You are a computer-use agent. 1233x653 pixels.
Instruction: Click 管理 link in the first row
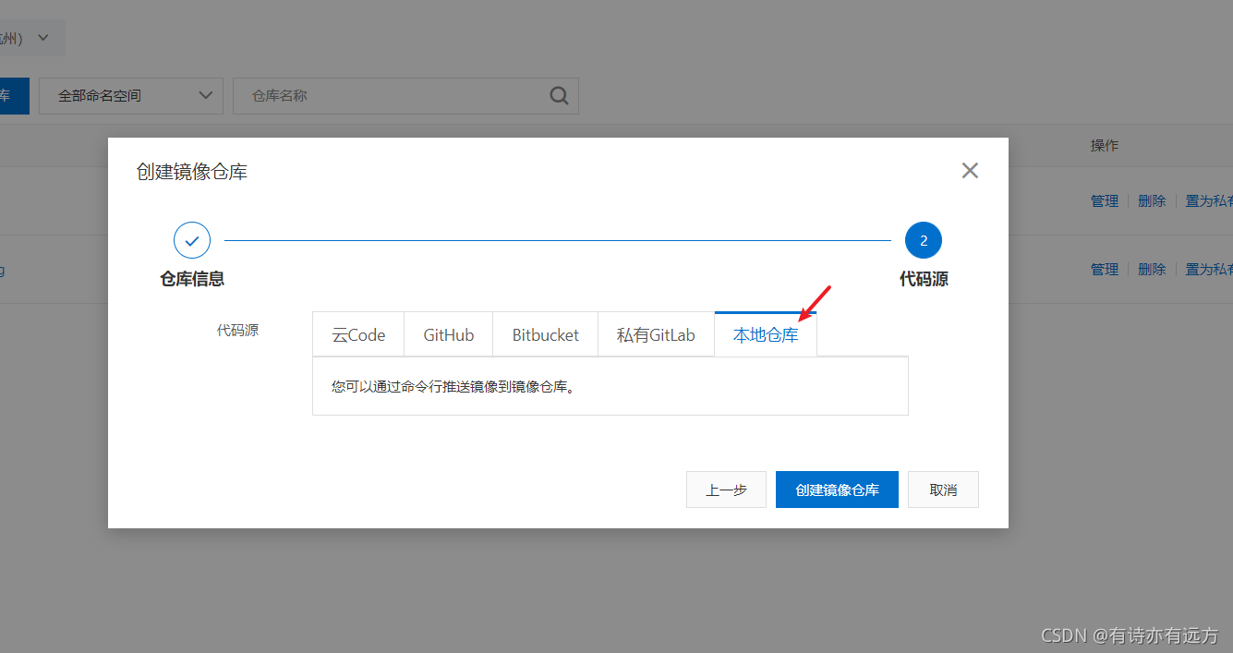1105,200
